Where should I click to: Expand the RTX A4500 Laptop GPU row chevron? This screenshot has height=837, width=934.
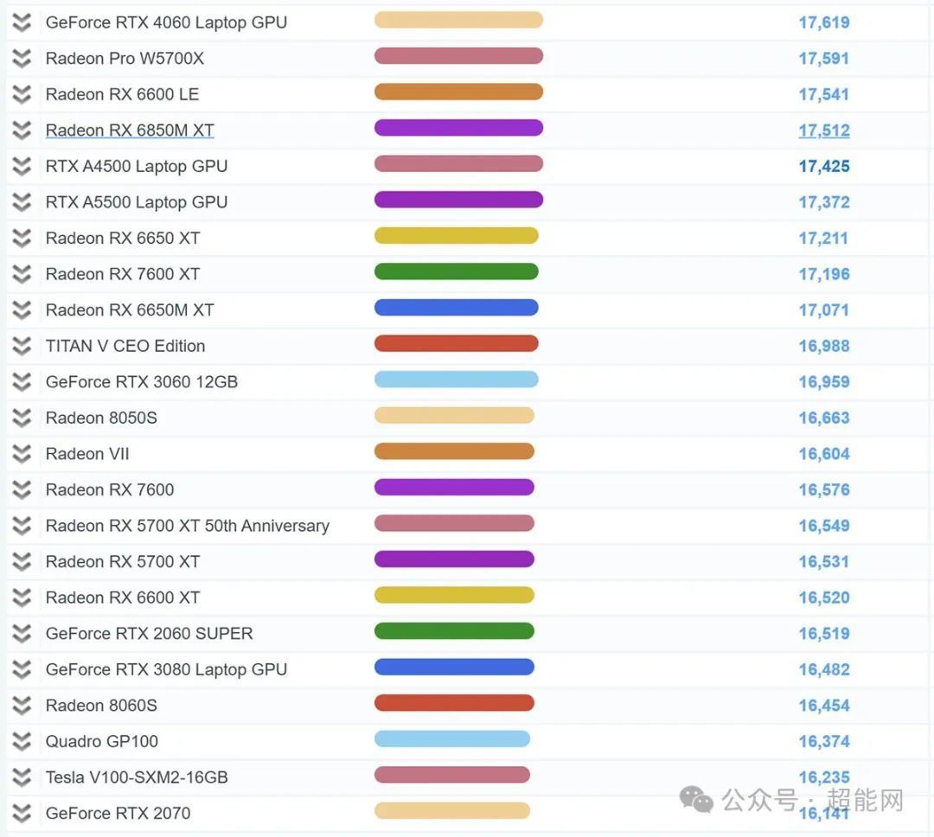pos(22,166)
